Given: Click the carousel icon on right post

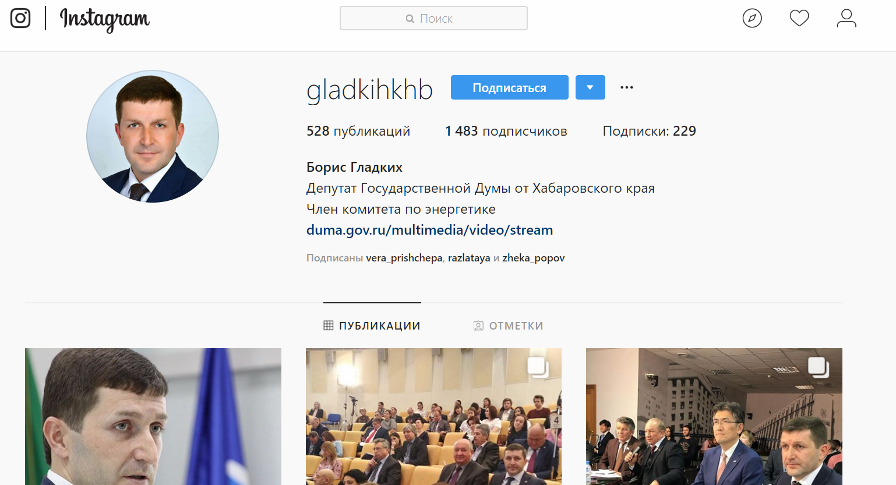Looking at the screenshot, I should pyautogui.click(x=819, y=367).
